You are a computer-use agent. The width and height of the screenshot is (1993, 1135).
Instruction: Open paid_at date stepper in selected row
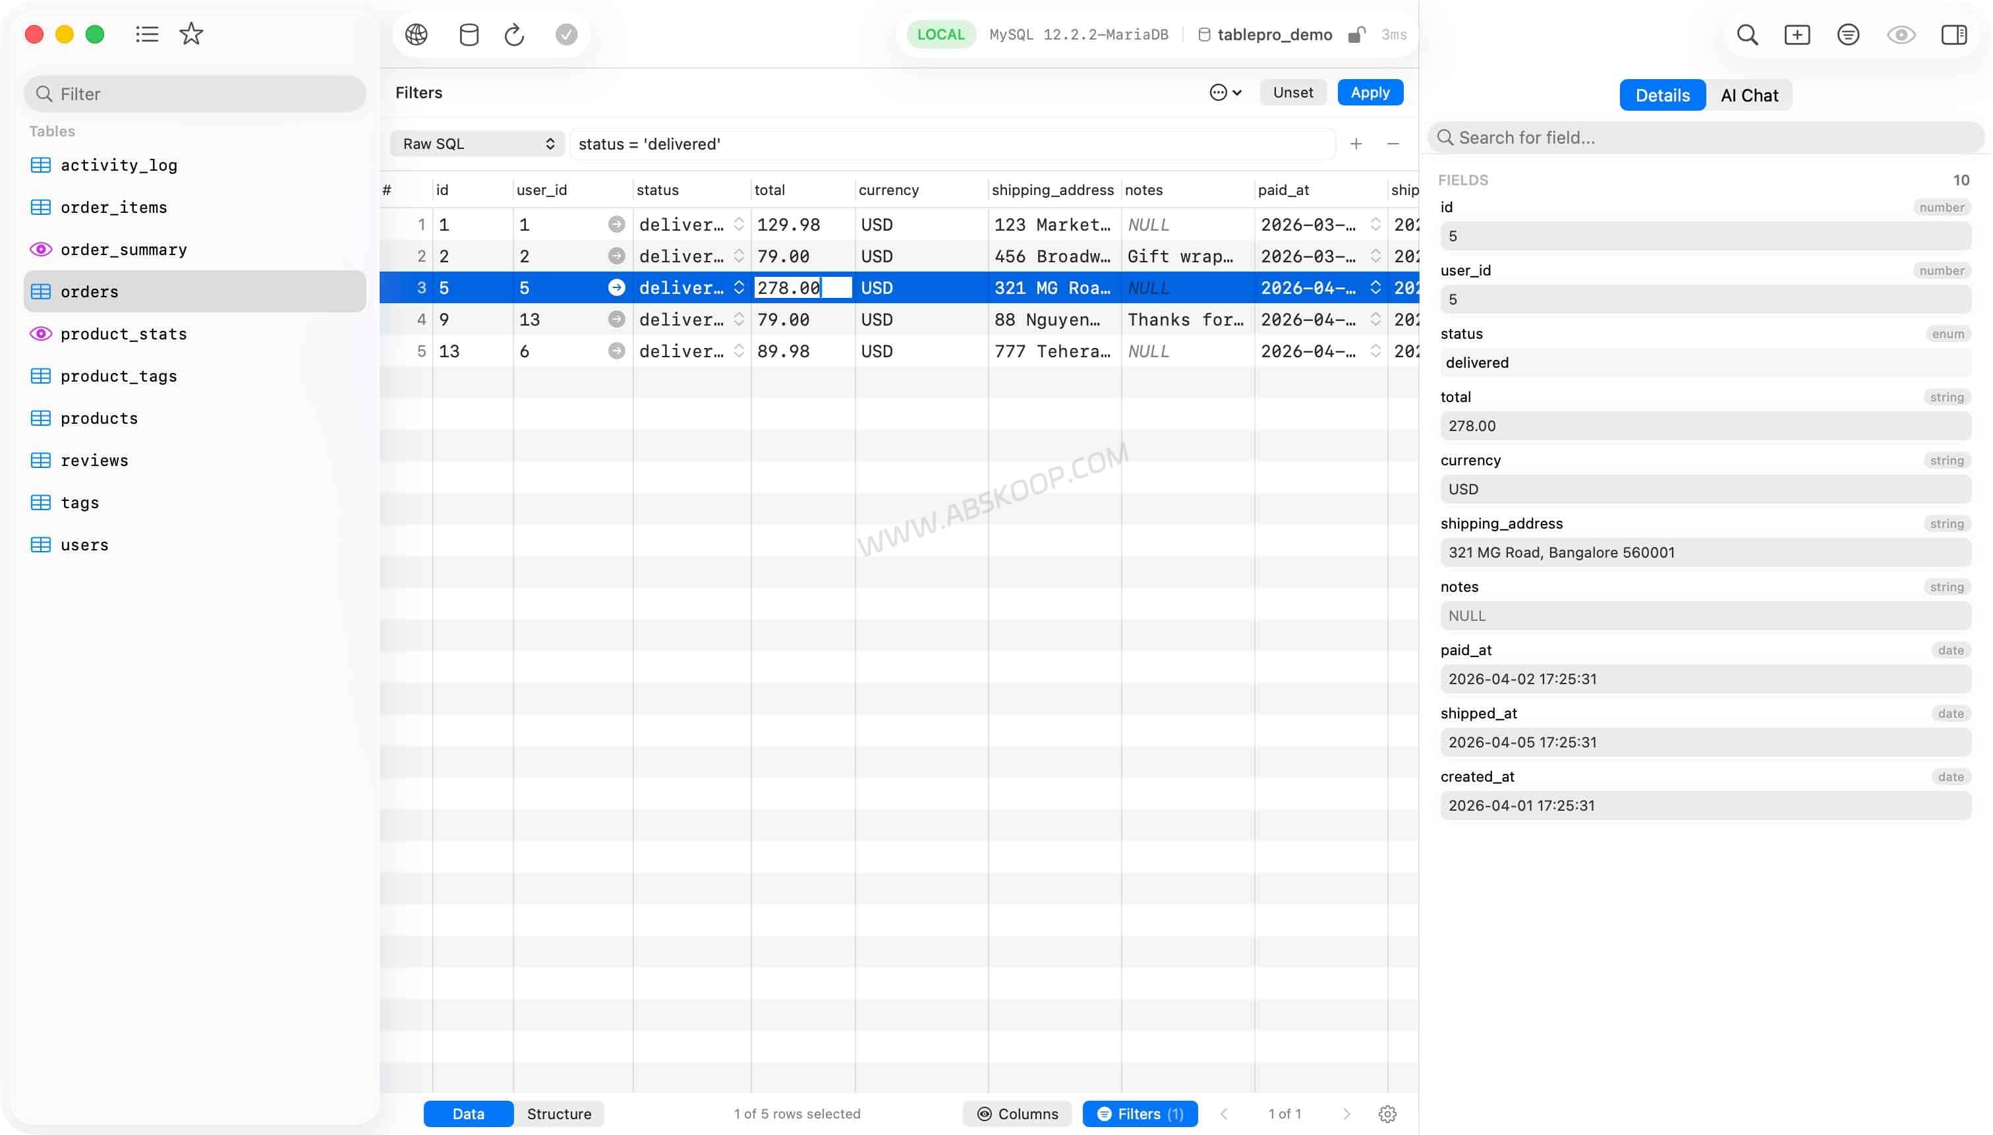pyautogui.click(x=1375, y=287)
